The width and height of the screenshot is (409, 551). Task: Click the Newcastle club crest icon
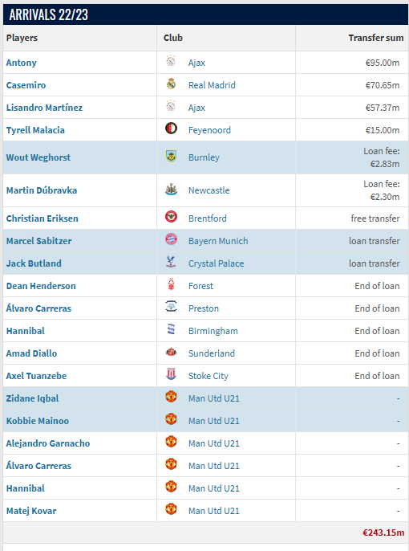click(171, 189)
